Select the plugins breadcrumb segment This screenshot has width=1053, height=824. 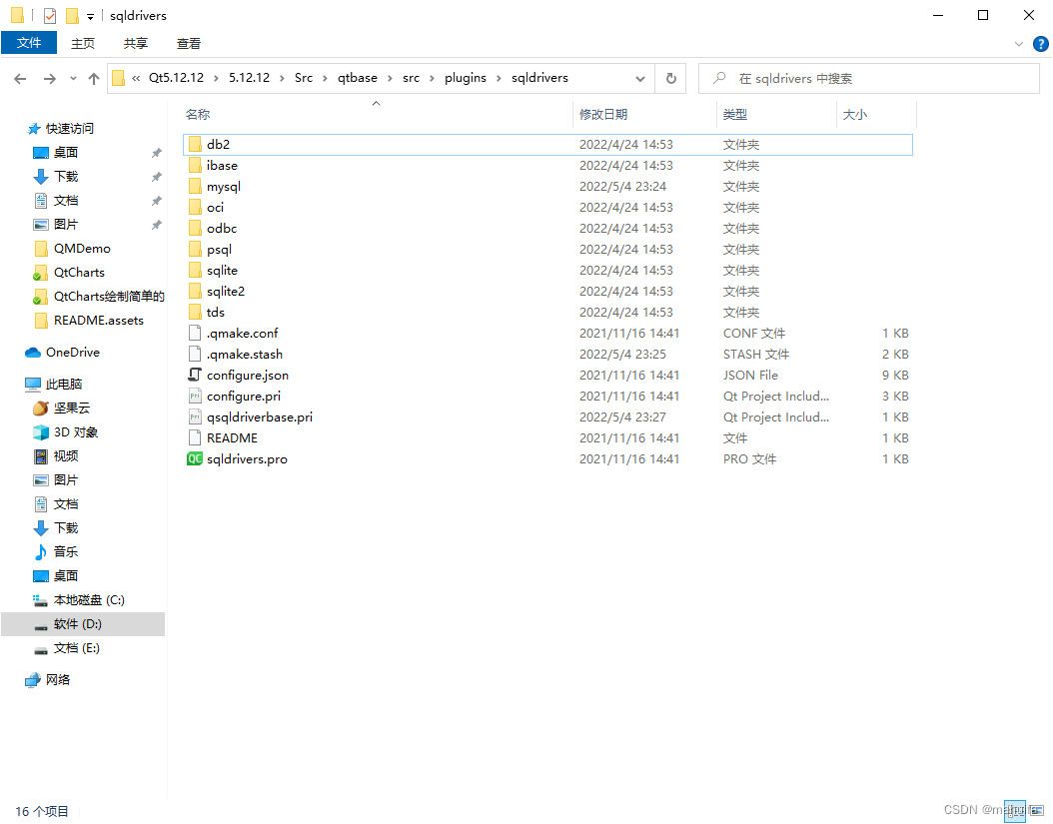pyautogui.click(x=466, y=78)
